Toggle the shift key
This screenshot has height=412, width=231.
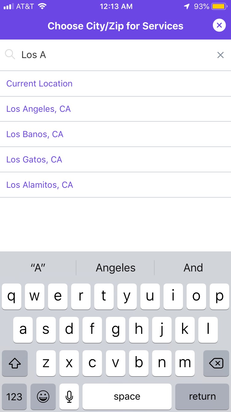point(15,363)
